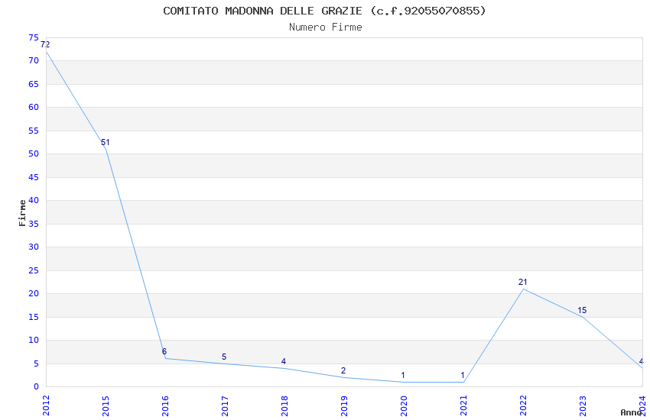This screenshot has height=420, width=650.
Task: Select the data label 15 for 2023
Action: pos(582,310)
